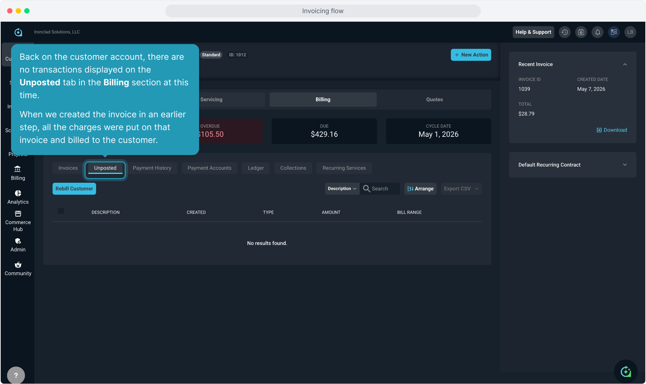Screen dimensions: 646x384
Task: Click the Cycle Date card
Action: coord(439,131)
